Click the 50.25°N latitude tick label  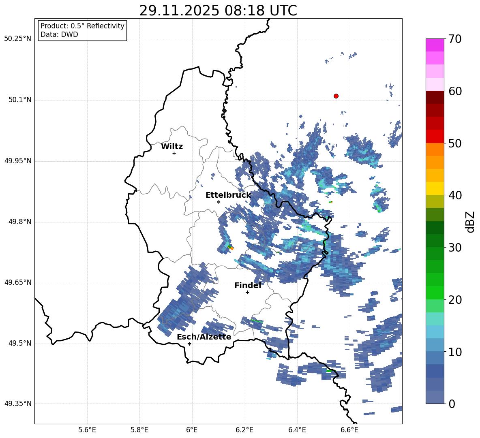pos(17,39)
